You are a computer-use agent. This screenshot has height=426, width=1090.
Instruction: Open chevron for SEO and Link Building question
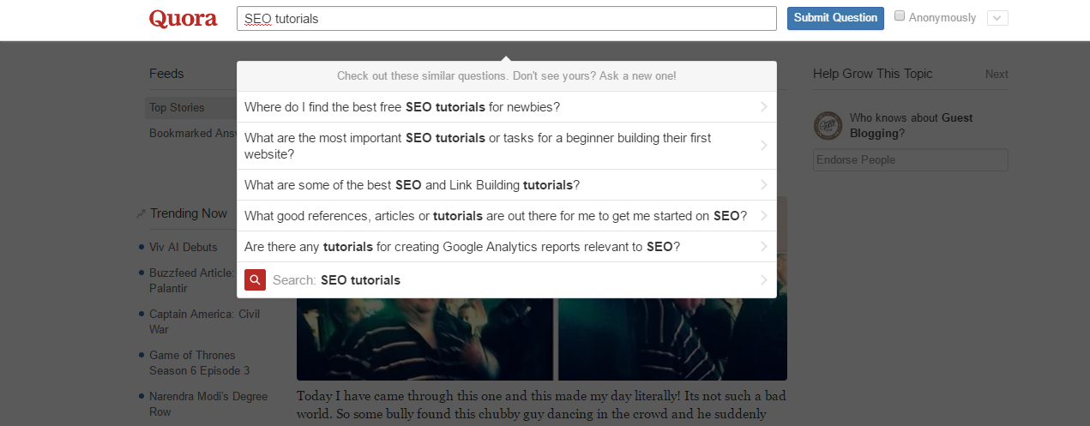[x=763, y=185]
